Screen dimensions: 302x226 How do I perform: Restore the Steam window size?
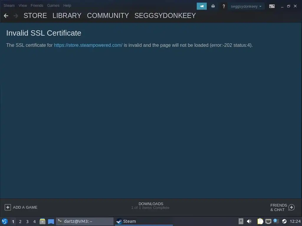pyautogui.click(x=288, y=6)
